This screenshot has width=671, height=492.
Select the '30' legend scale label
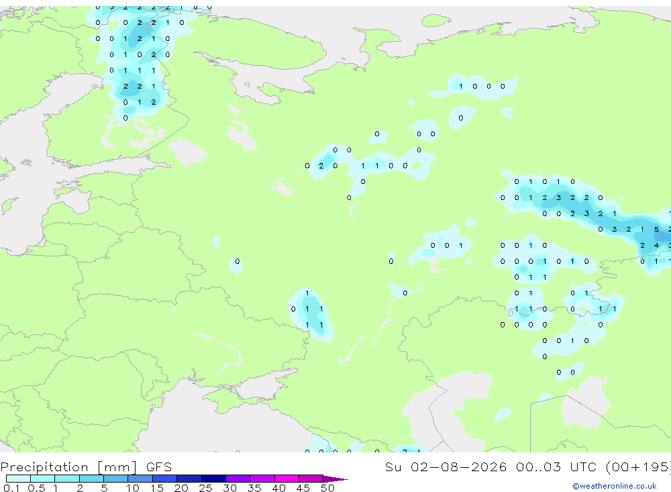(x=229, y=488)
